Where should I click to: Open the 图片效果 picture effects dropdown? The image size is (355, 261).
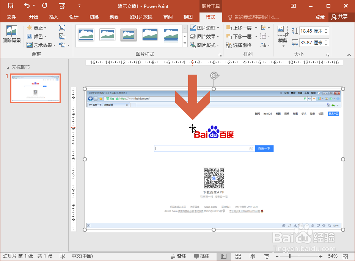coord(204,36)
